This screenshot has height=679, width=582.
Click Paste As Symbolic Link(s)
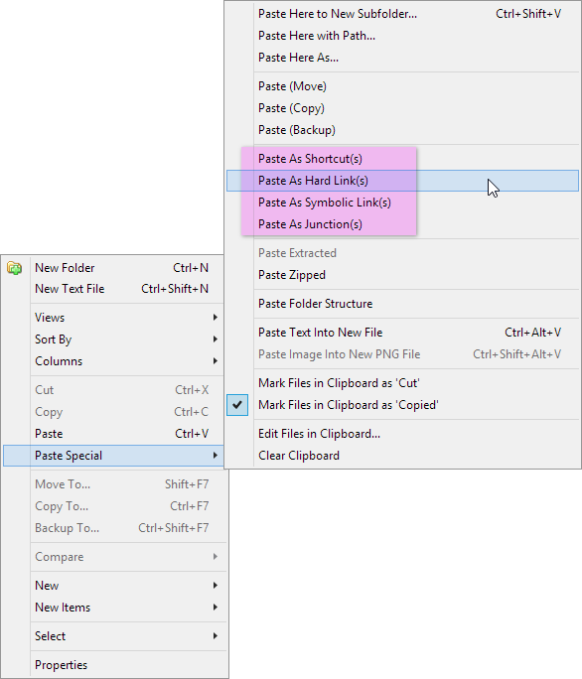(402, 203)
